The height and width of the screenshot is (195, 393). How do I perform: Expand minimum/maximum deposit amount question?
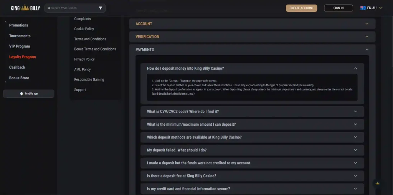[252, 125]
